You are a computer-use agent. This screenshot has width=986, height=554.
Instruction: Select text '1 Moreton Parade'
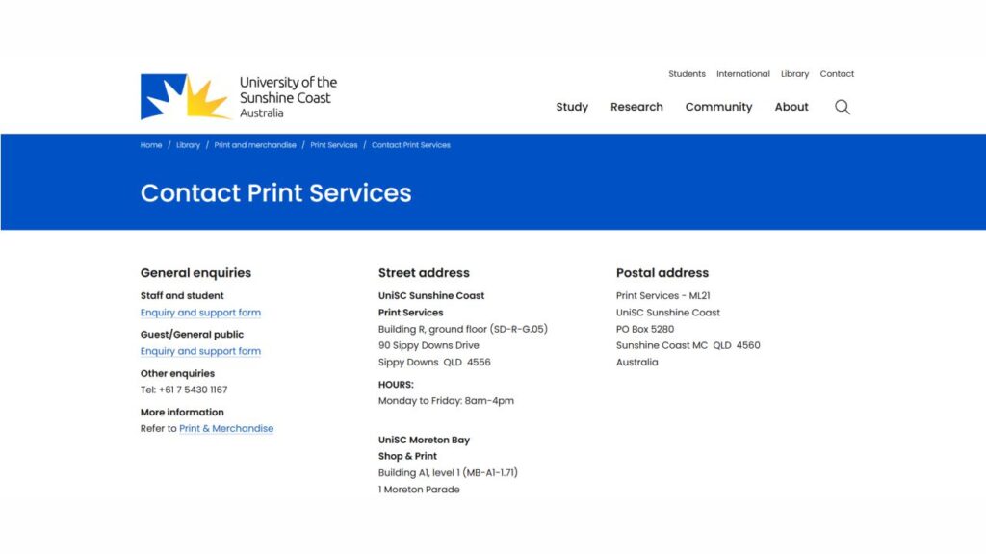pos(419,490)
